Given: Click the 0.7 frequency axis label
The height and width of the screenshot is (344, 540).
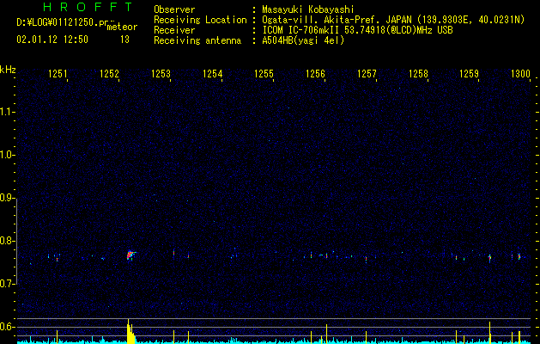Looking at the screenshot, I should (x=7, y=284).
